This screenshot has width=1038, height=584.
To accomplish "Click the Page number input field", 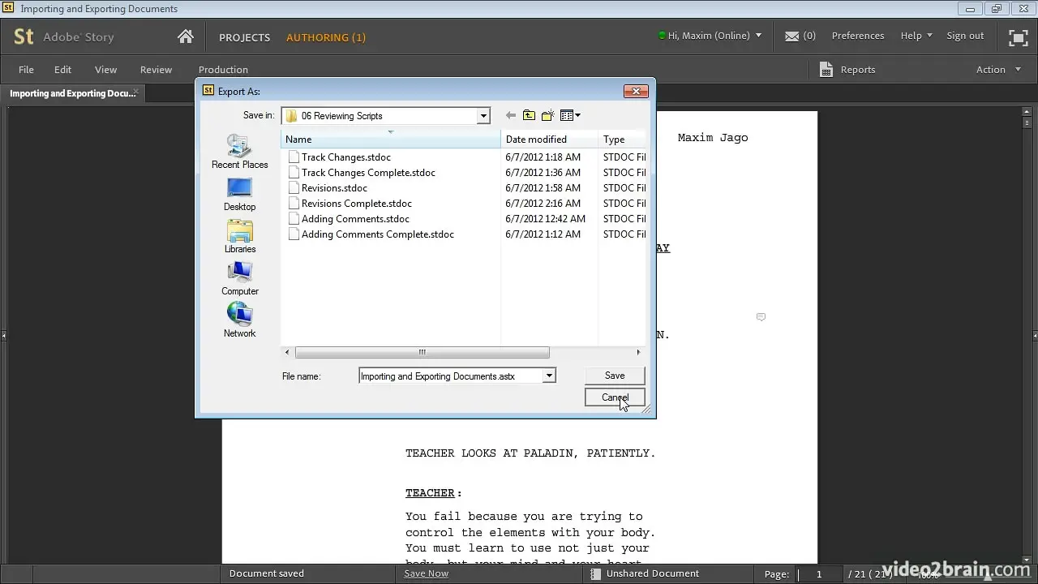I will [x=819, y=574].
